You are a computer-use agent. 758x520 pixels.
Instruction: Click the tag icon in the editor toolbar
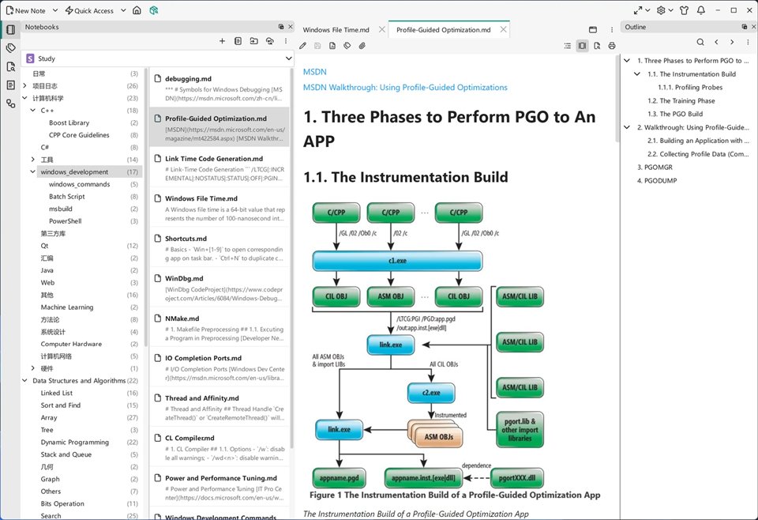point(347,46)
